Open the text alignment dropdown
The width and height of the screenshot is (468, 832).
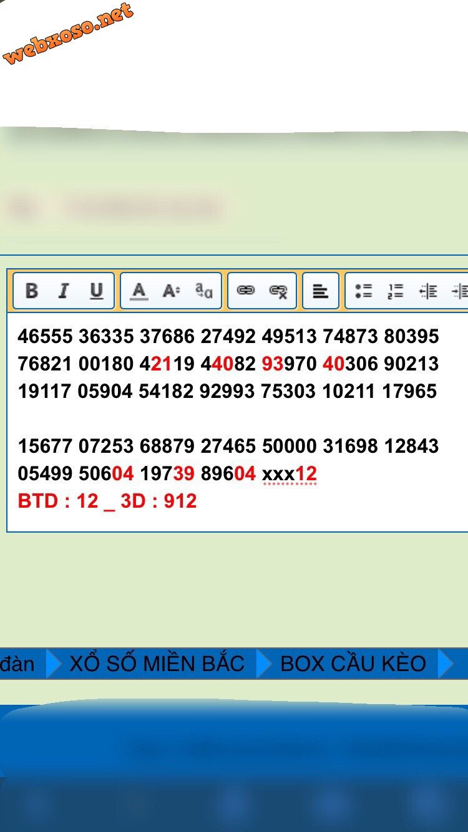pos(321,291)
